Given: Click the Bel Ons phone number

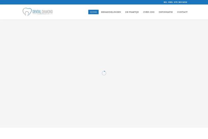Looking at the screenshot, I should [x=175, y=2].
